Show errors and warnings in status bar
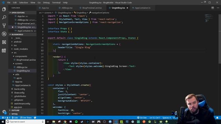This screenshot has height=124, width=221. 6,118
